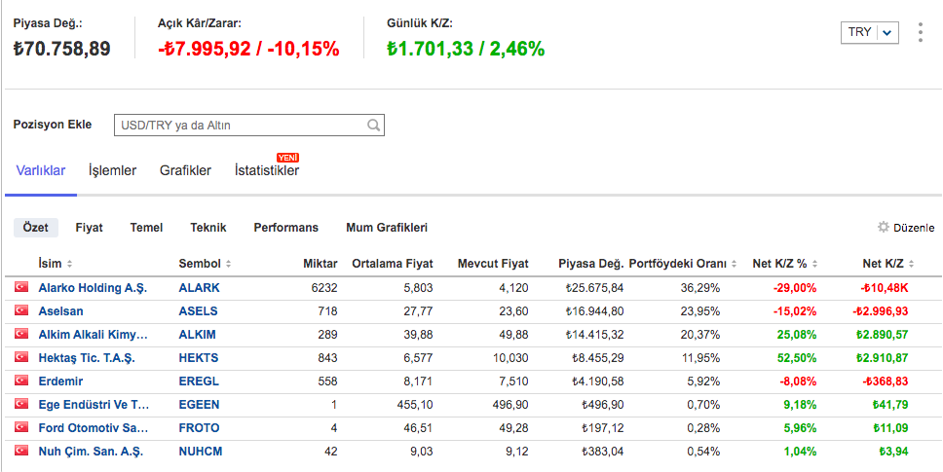Image resolution: width=943 pixels, height=472 pixels.
Task: Click the search magnifier icon
Action: coord(373,126)
